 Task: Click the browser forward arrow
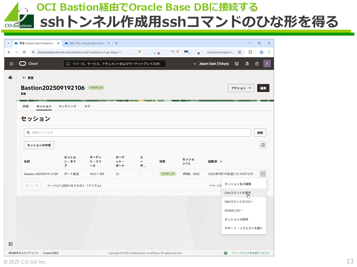click(x=16, y=52)
